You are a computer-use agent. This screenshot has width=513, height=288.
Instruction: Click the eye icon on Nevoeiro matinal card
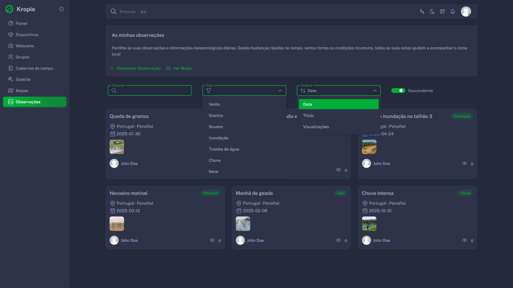click(x=212, y=240)
